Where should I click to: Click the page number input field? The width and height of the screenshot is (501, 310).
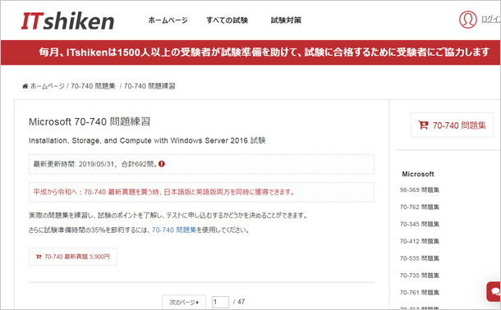[220, 302]
